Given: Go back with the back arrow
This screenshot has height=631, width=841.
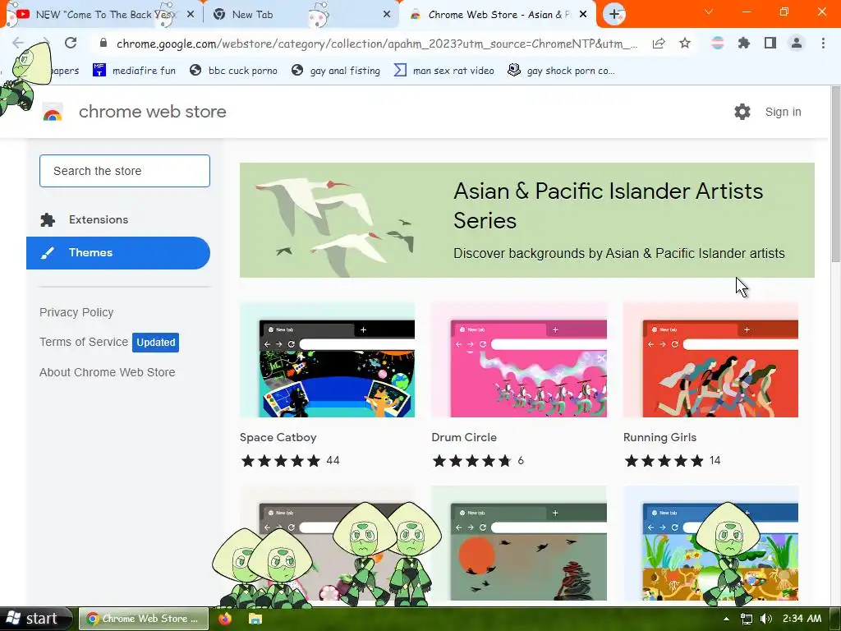Looking at the screenshot, I should point(18,43).
